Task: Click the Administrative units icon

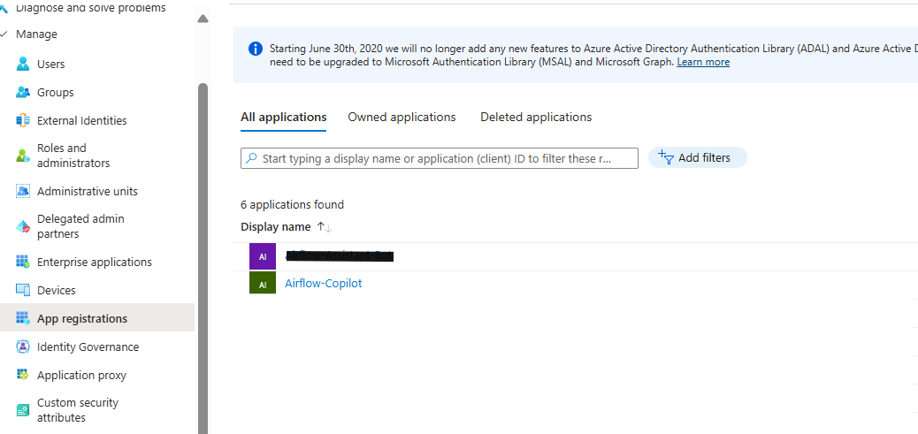Action: tap(23, 191)
